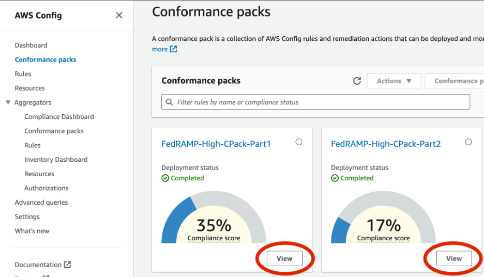Click View for FedRAMP-High-CPack-Part1

click(x=284, y=258)
